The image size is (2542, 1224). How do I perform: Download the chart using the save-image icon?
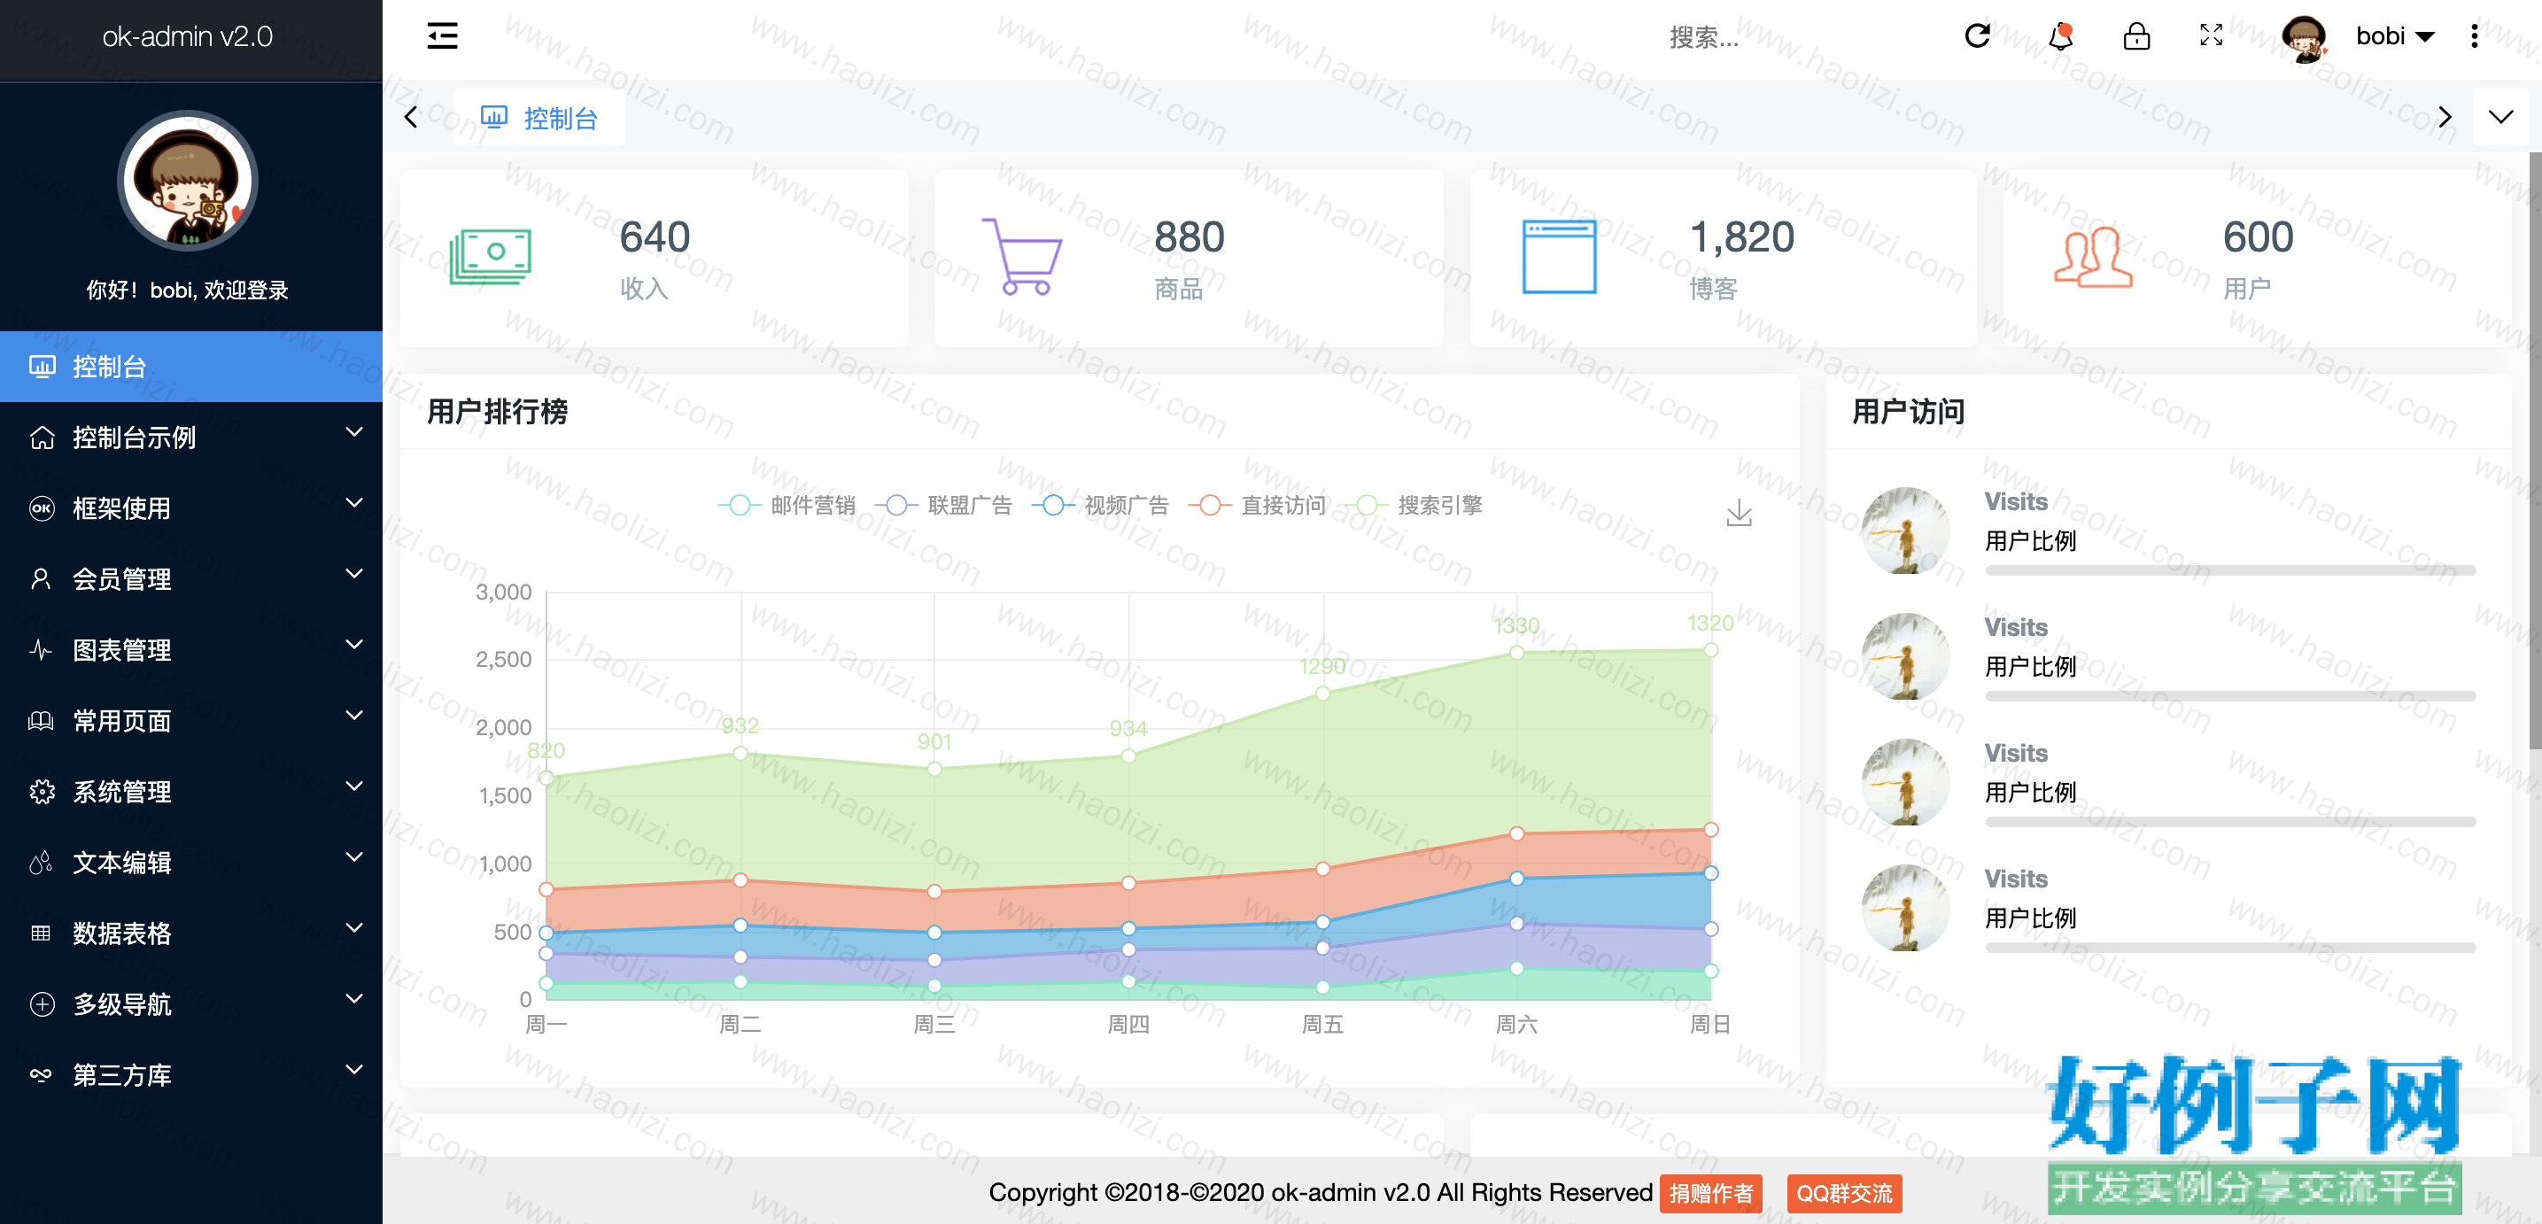pos(1739,512)
